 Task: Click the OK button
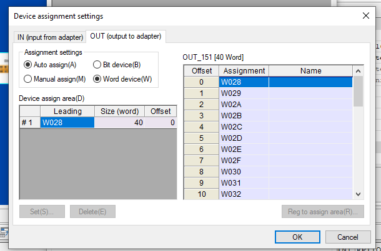tap(297, 237)
